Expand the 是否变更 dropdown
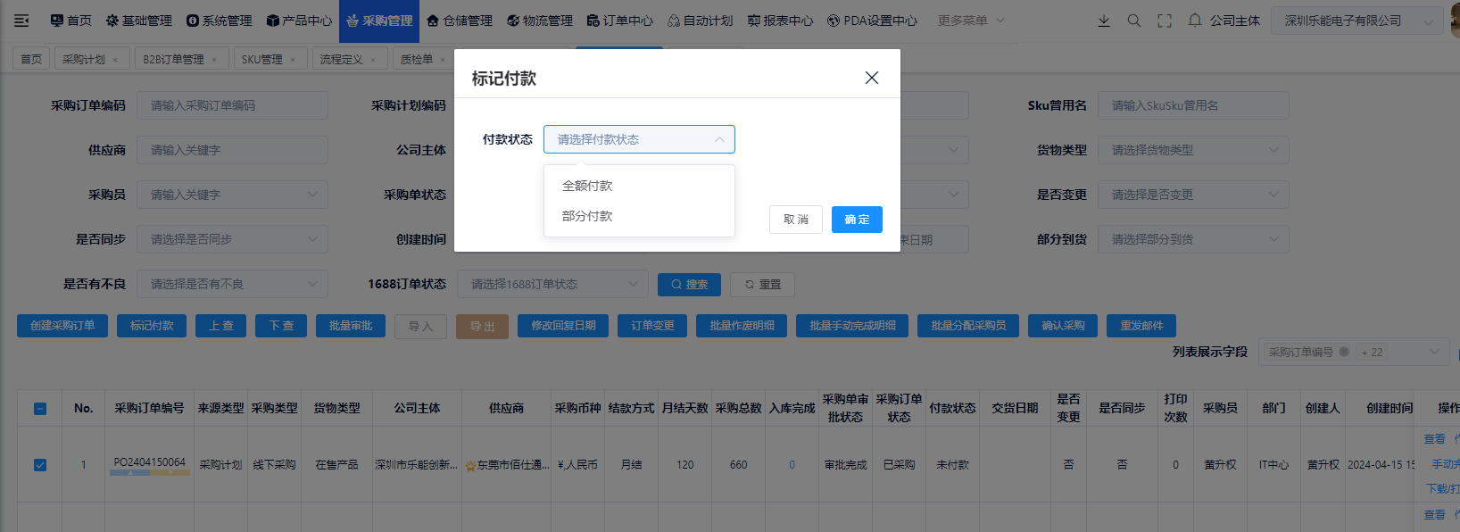This screenshot has height=532, width=1460. pyautogui.click(x=1193, y=195)
